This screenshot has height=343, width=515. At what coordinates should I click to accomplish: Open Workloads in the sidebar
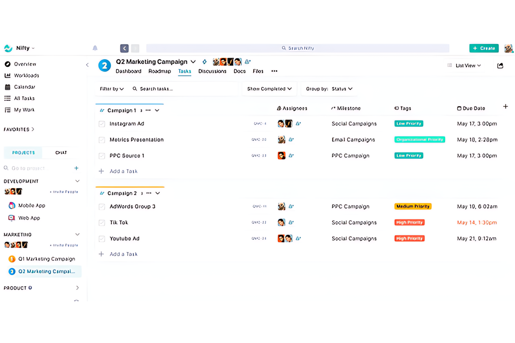click(22, 75)
